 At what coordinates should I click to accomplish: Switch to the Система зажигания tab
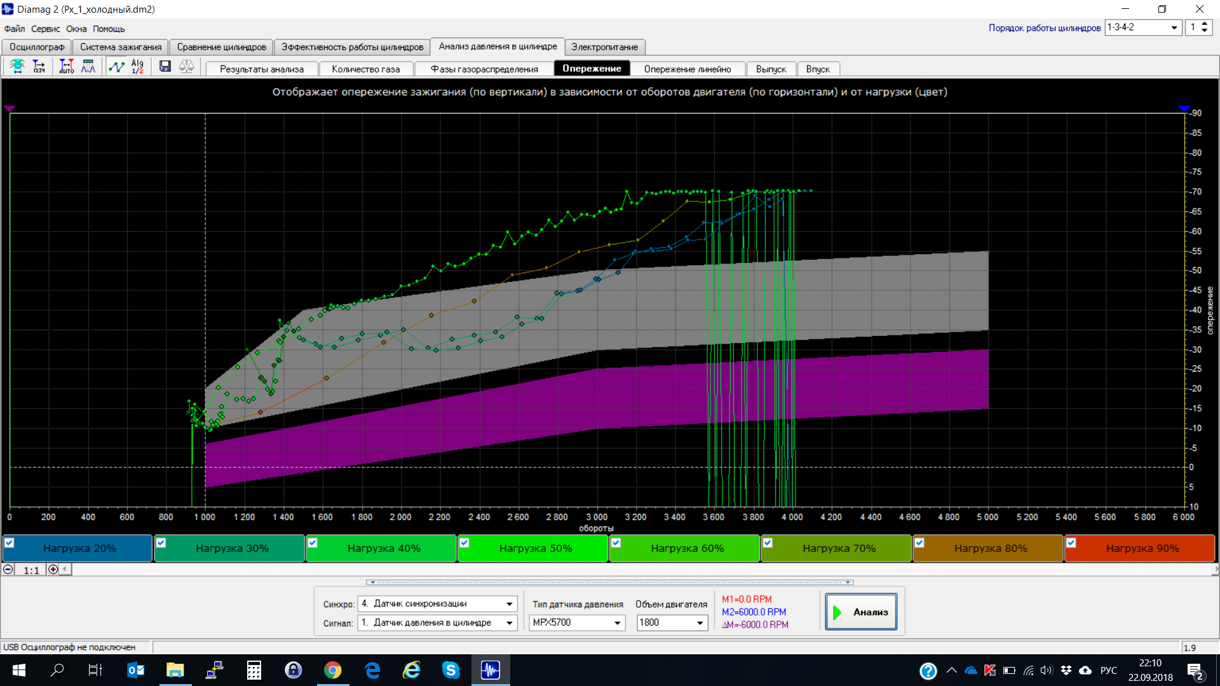tap(121, 47)
